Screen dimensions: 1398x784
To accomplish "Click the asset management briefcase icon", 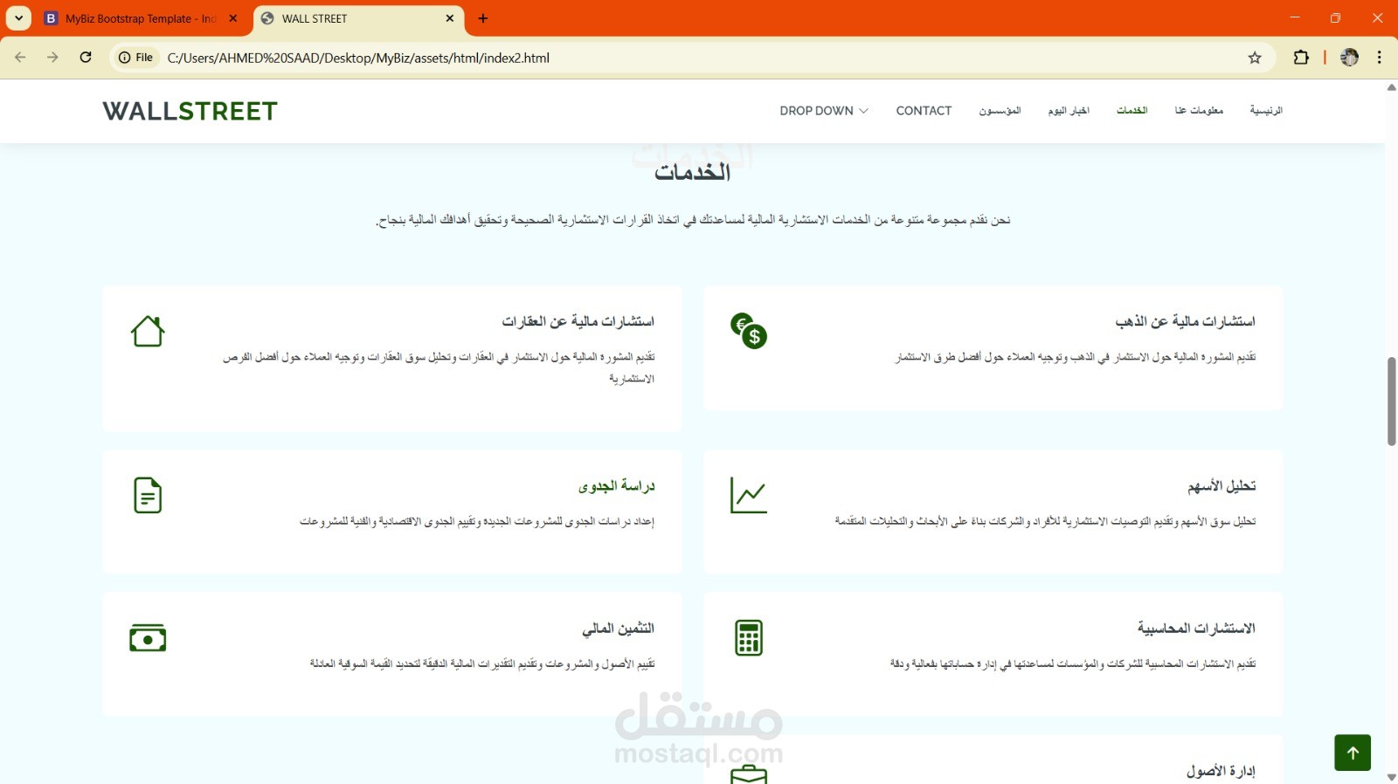I will pos(749,774).
